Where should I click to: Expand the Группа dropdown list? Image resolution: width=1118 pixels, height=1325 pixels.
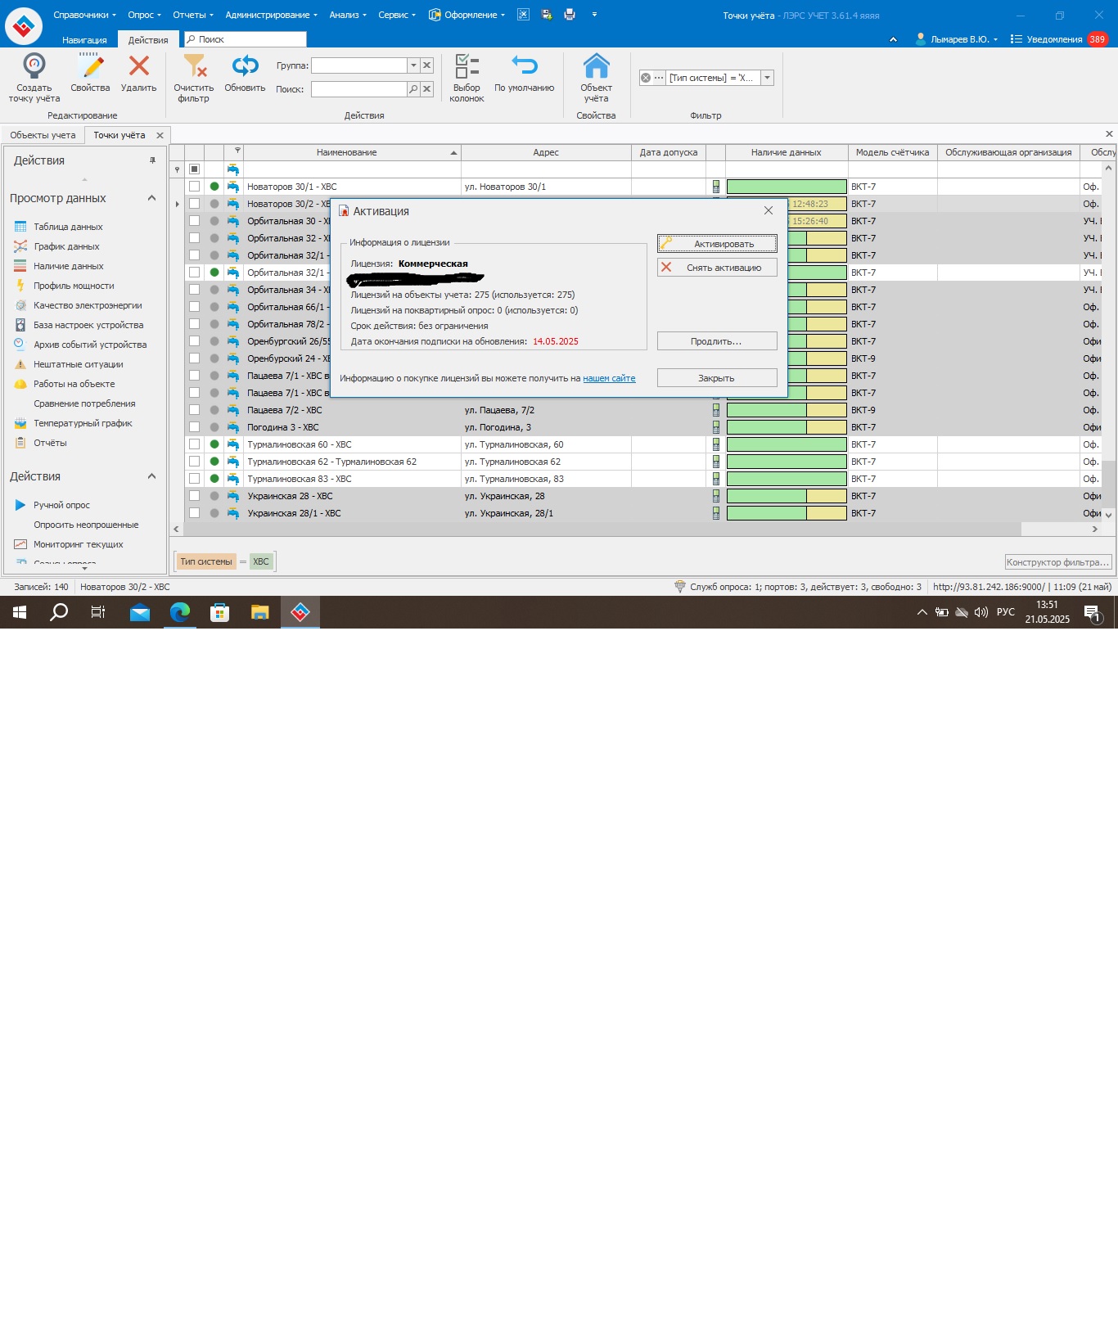[x=413, y=65]
